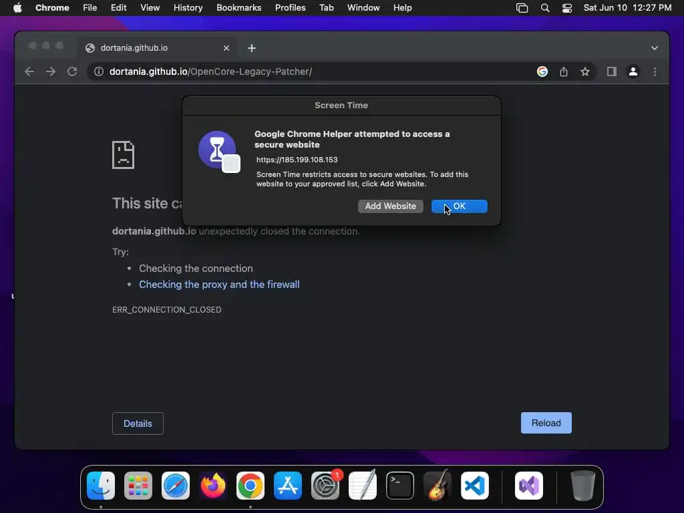Open Spotlight search icon
The width and height of the screenshot is (684, 513).
pos(545,8)
